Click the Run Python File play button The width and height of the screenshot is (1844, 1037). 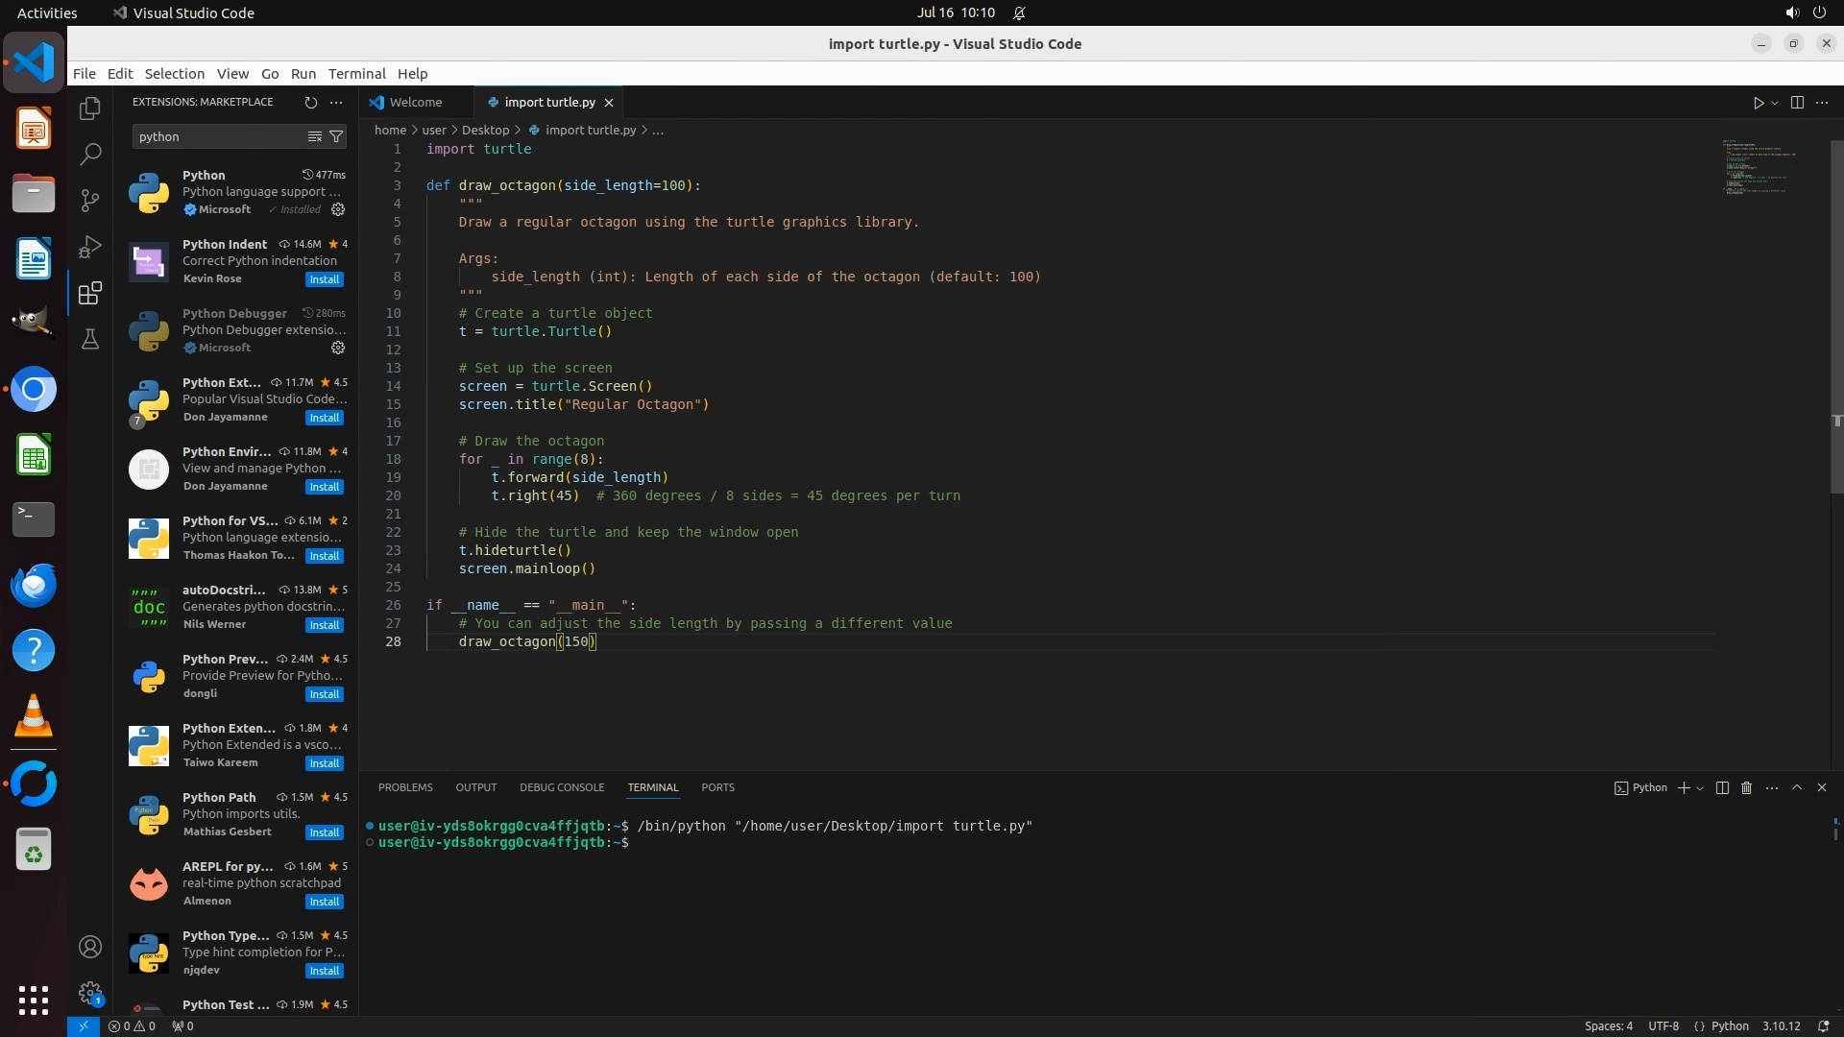(1758, 103)
